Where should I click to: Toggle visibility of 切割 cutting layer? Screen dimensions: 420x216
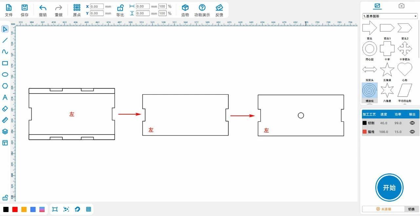[412, 123]
